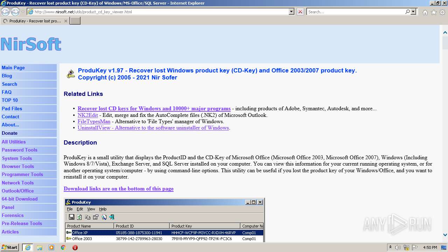Go forward with browser Forward arrow

pos(15,12)
